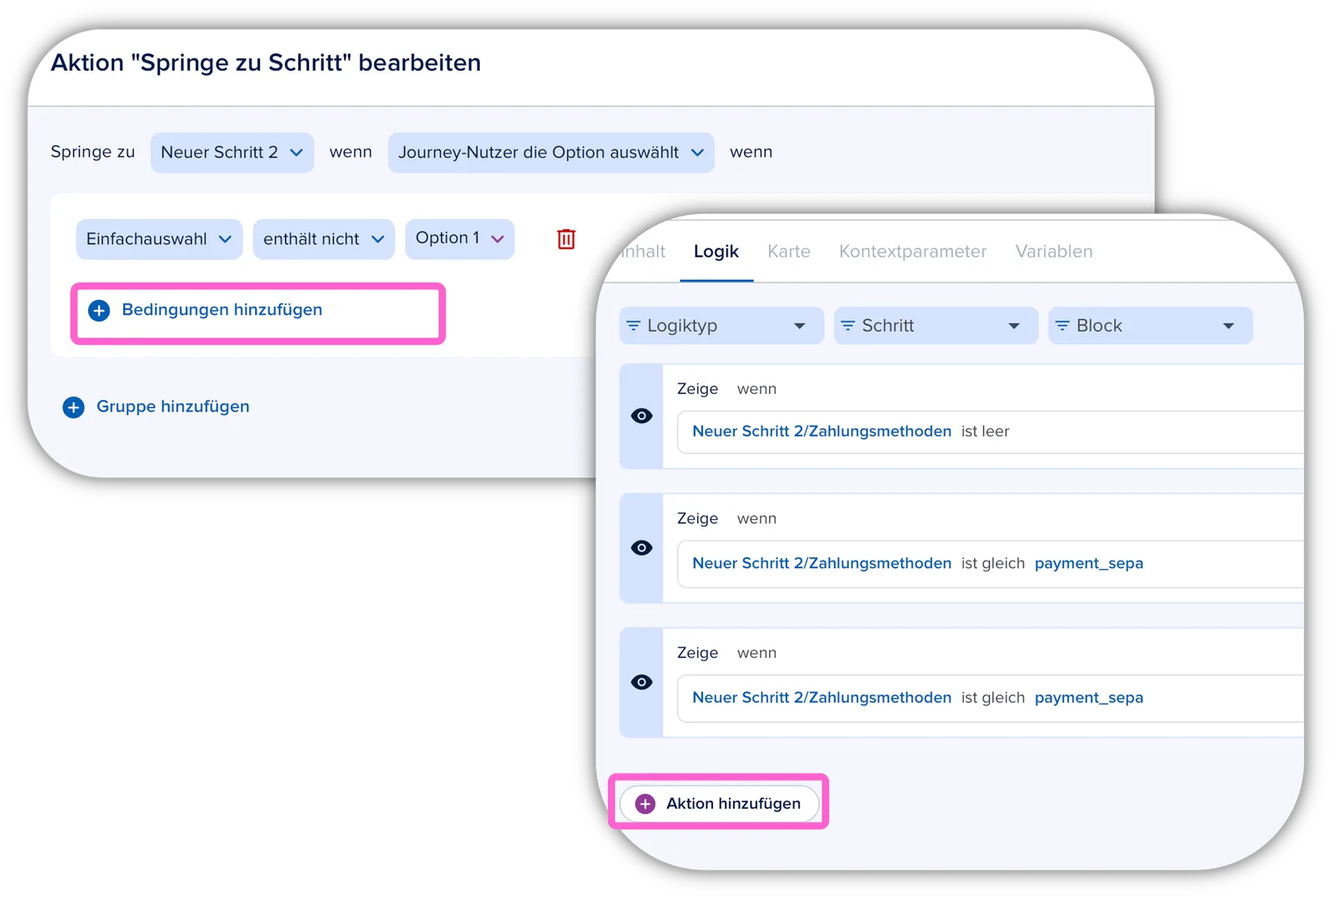
Task: Open the 'enthält nicht' operator dropdown
Action: coord(323,239)
